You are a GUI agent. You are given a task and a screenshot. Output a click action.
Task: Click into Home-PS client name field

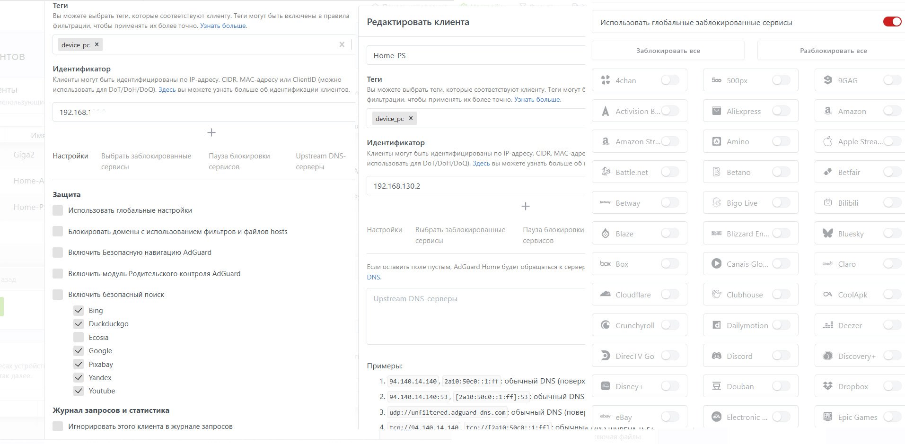coord(476,55)
